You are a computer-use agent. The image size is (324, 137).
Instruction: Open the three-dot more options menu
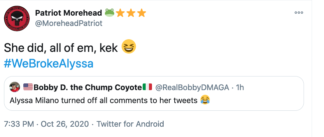pos(299,13)
